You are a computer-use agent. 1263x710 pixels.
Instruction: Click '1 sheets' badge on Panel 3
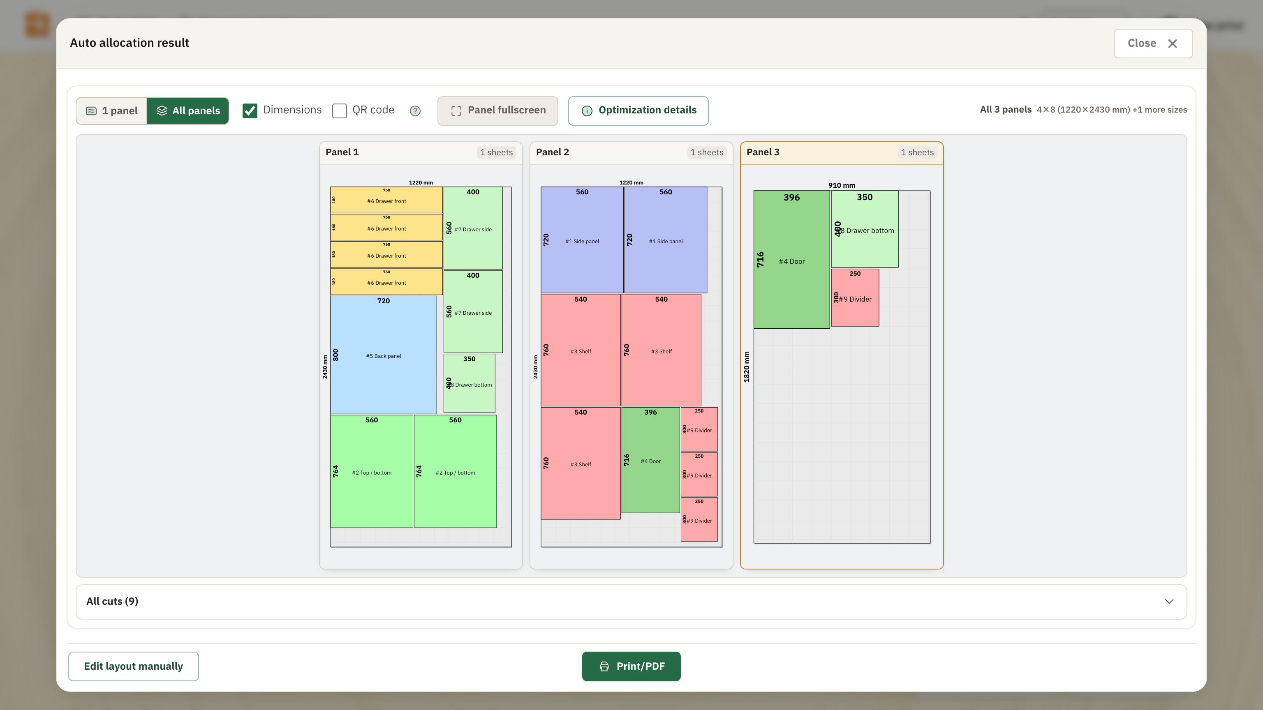pyautogui.click(x=917, y=152)
